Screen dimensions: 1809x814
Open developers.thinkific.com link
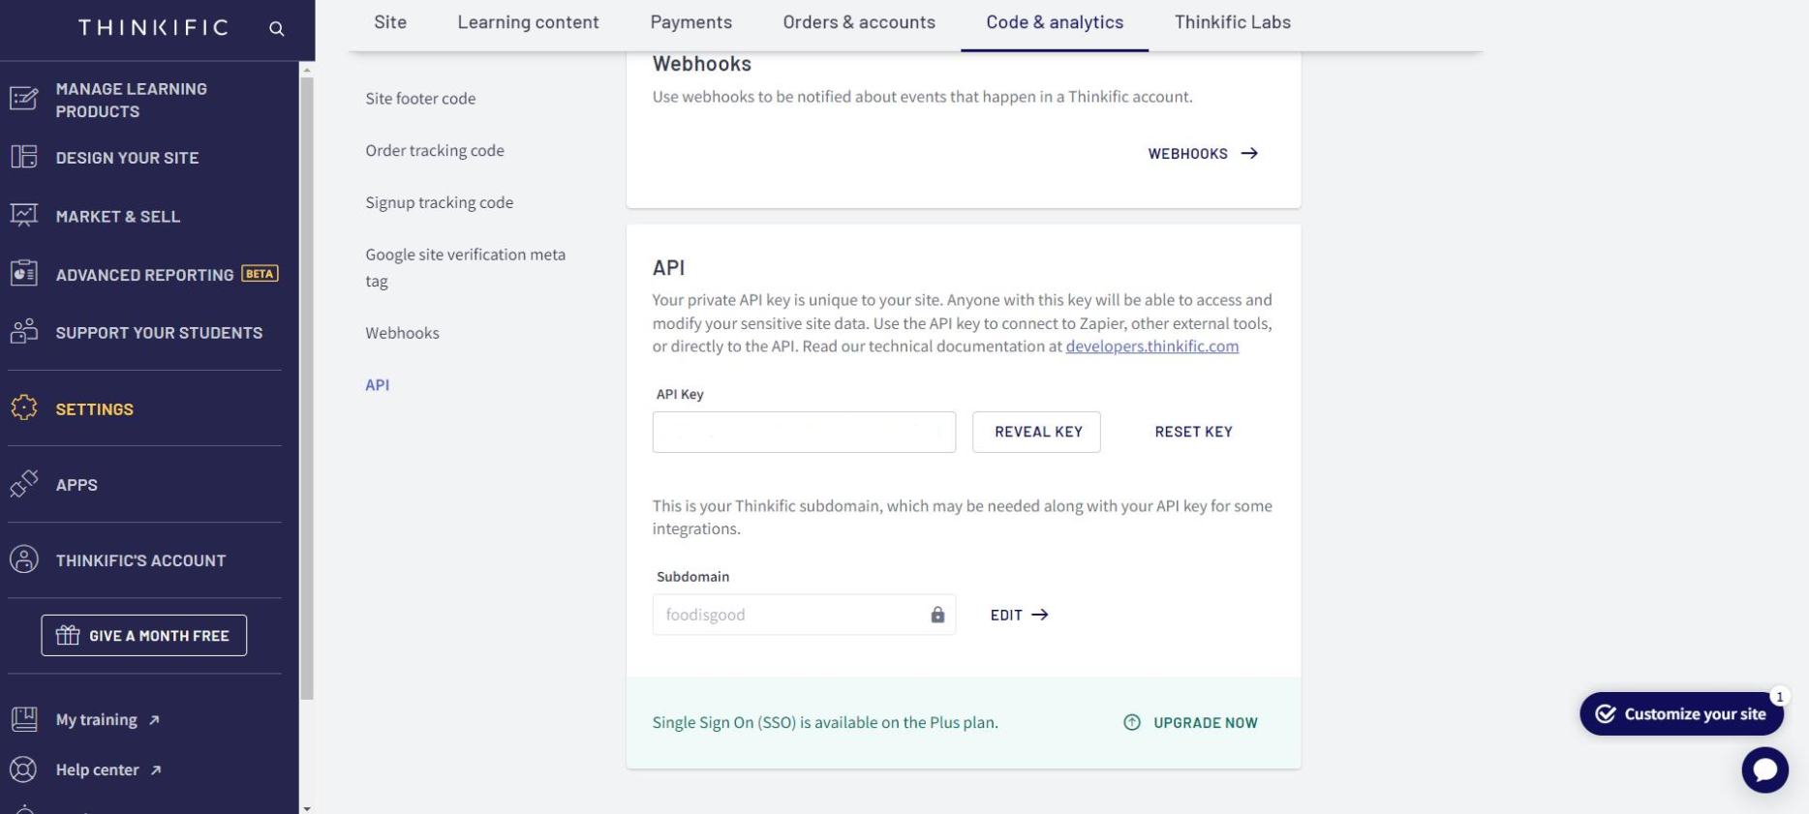[1151, 347]
